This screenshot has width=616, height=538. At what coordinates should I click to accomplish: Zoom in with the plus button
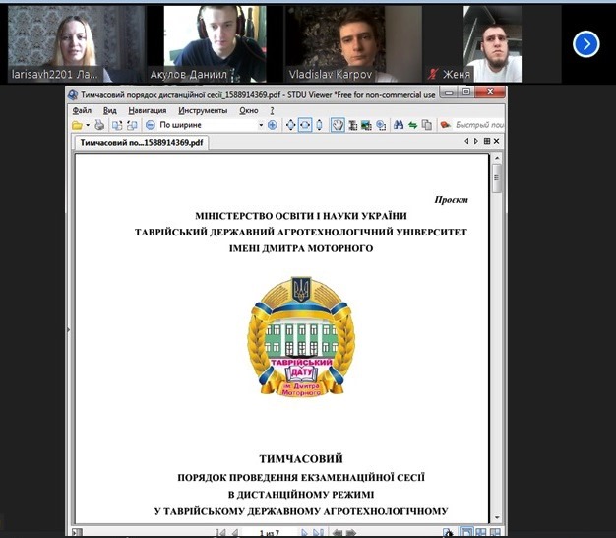(272, 125)
